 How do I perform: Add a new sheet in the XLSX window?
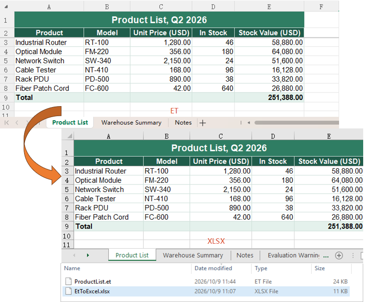[x=339, y=256]
